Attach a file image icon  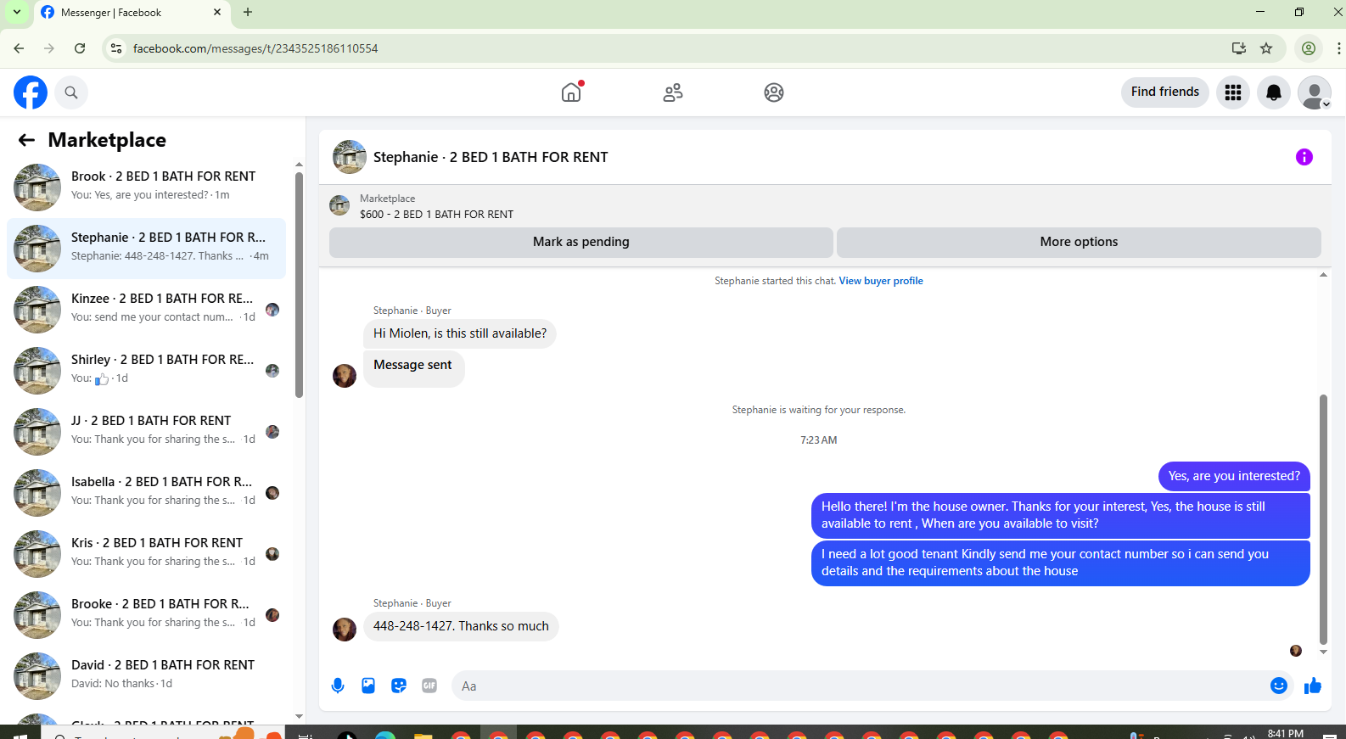pos(368,686)
